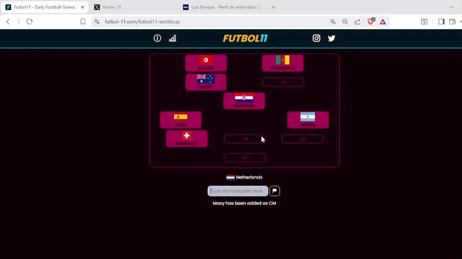Select the Australia flag player card

click(x=206, y=82)
